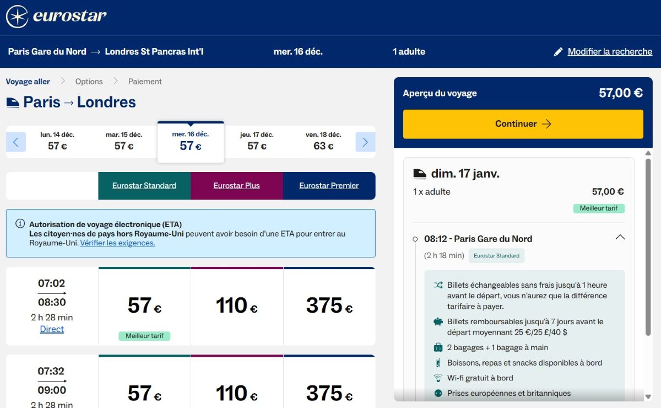Collapse the 08:12 Paris Gare du Nord details

point(620,237)
